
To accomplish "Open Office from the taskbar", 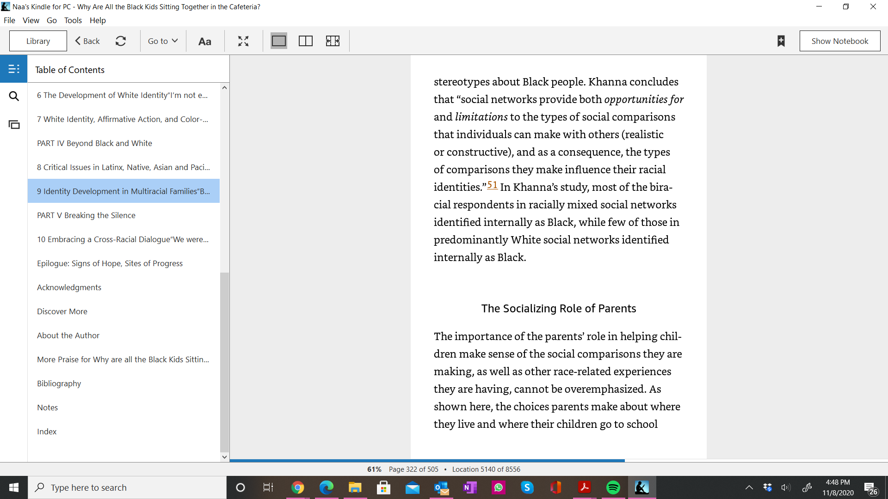I will (556, 487).
